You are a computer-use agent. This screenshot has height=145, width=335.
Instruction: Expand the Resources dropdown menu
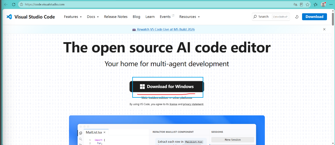coord(190,17)
